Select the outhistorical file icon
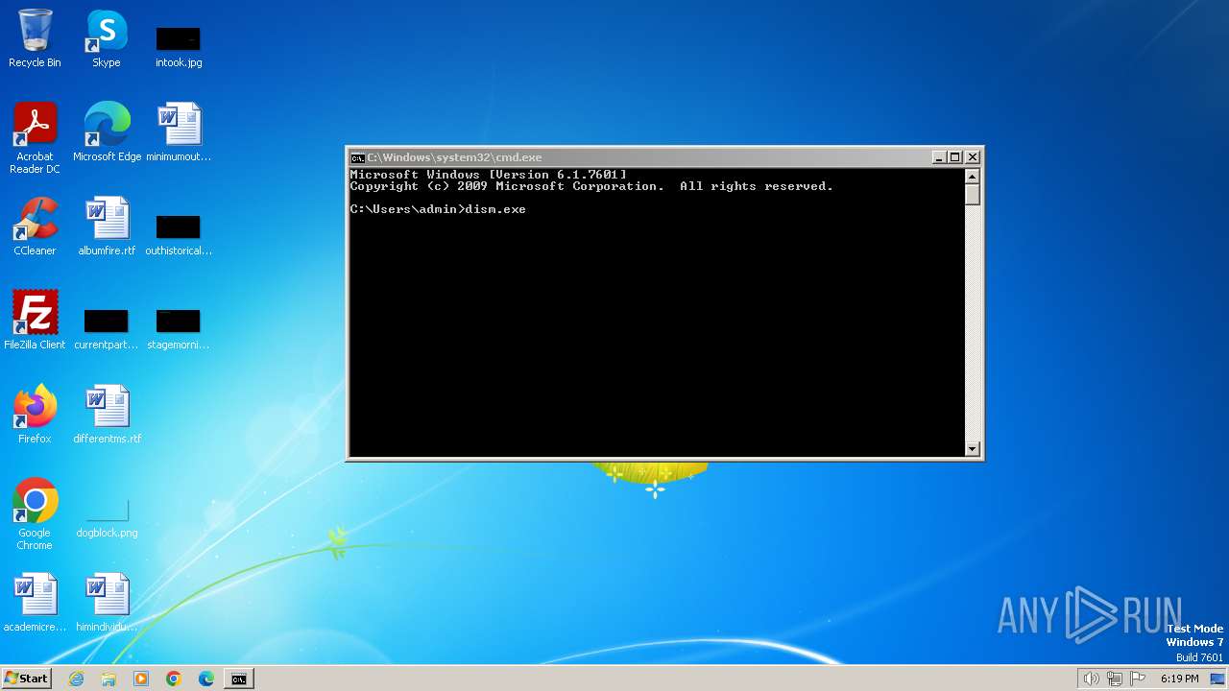Screen dimensions: 1229x691 pyautogui.click(x=179, y=235)
